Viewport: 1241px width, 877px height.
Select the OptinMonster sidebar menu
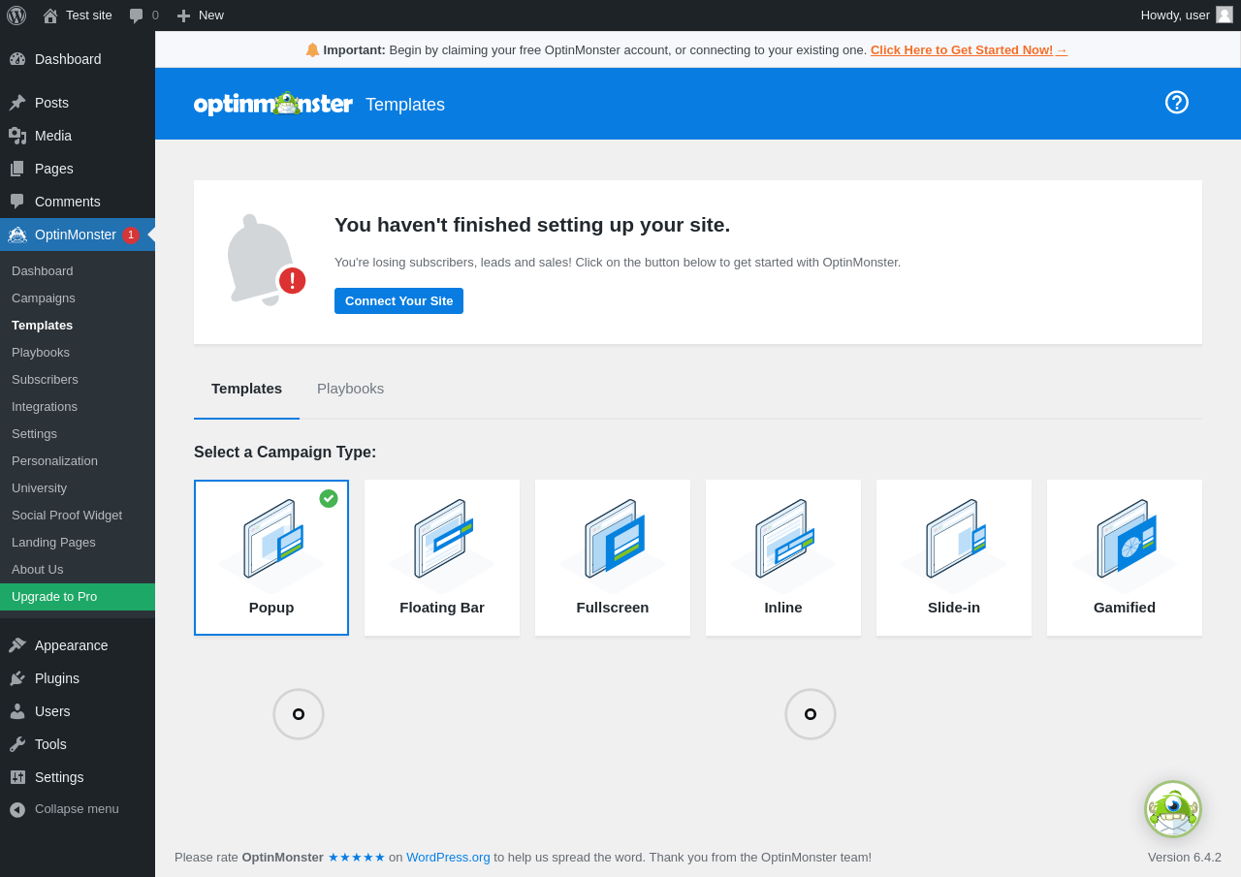point(78,235)
